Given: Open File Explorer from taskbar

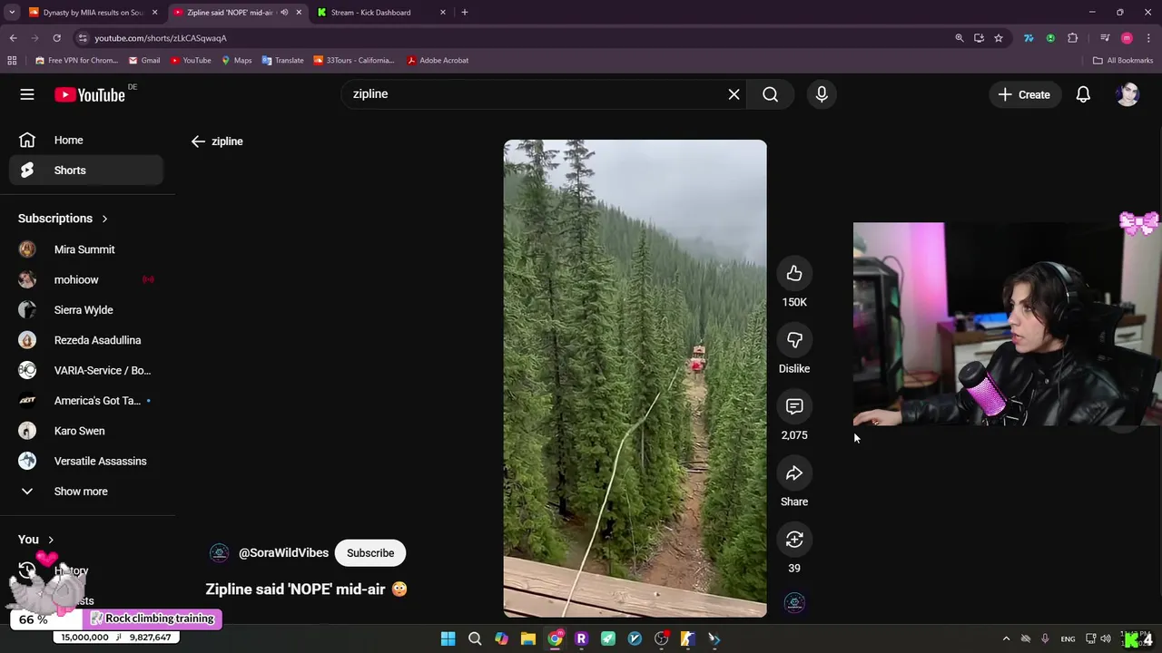Looking at the screenshot, I should coord(527,638).
